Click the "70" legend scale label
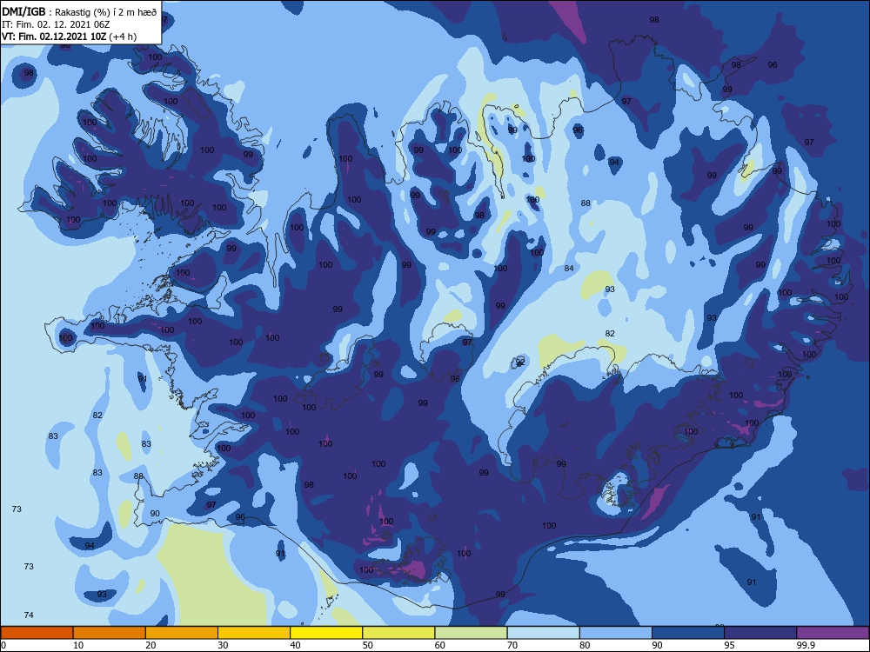 tap(512, 645)
